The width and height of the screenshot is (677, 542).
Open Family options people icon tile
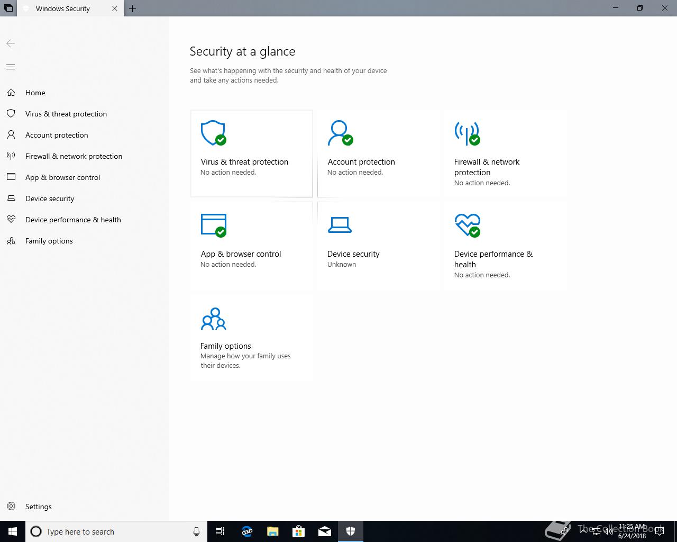click(213, 319)
